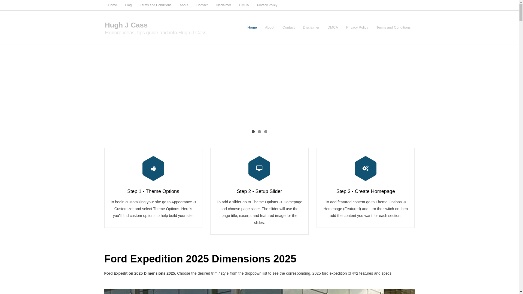Click Step 1 description text about Customizer
The width and height of the screenshot is (523, 294).
153,209
